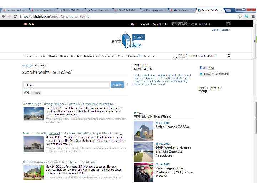Open News in navigation menu
The image size is (257, 193).
click(64, 56)
